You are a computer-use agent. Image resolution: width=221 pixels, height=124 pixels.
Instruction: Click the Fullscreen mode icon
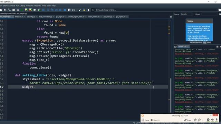pos(74,10)
